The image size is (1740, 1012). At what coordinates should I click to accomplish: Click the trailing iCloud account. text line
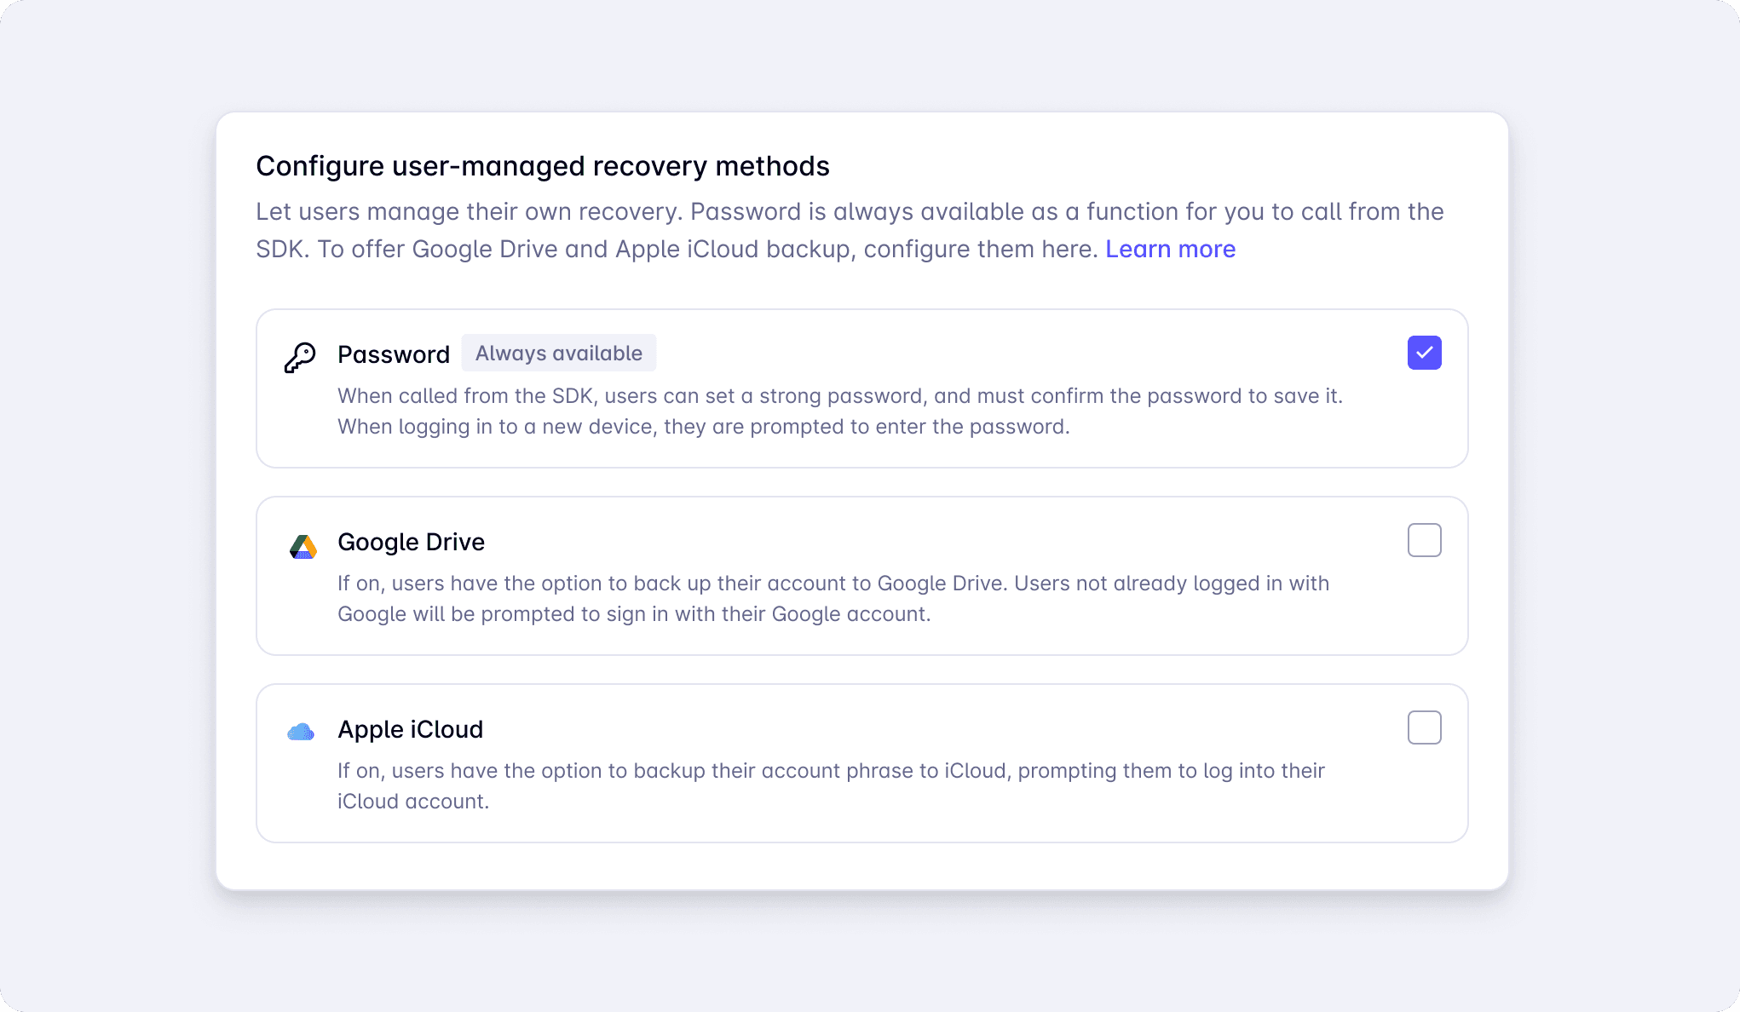(x=413, y=802)
